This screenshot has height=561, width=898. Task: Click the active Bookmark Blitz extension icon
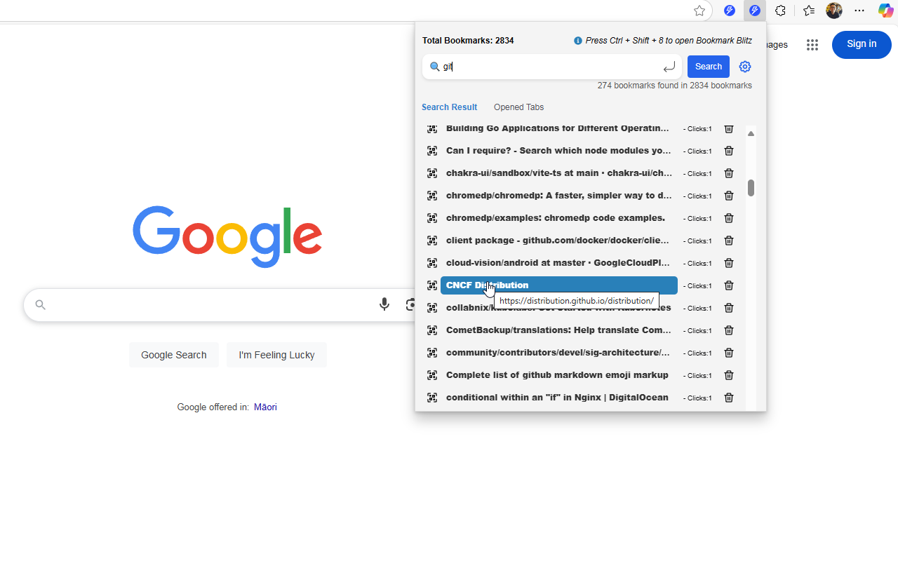tap(754, 11)
